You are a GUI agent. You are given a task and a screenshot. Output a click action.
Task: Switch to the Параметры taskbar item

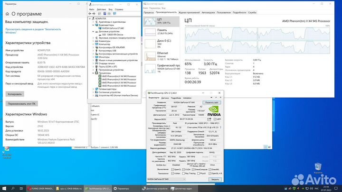click(x=126, y=189)
